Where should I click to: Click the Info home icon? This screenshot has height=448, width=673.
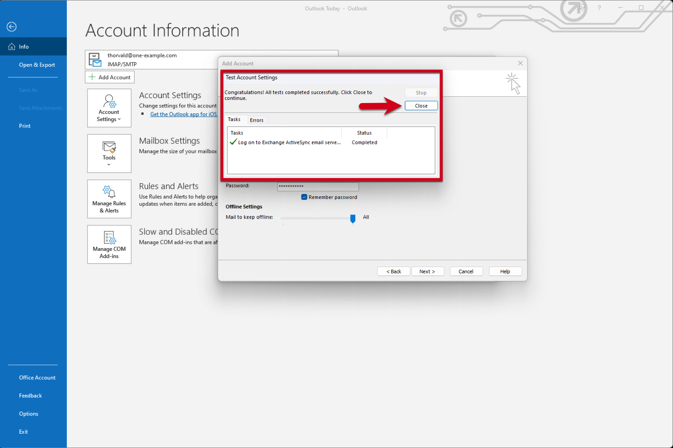tap(12, 47)
